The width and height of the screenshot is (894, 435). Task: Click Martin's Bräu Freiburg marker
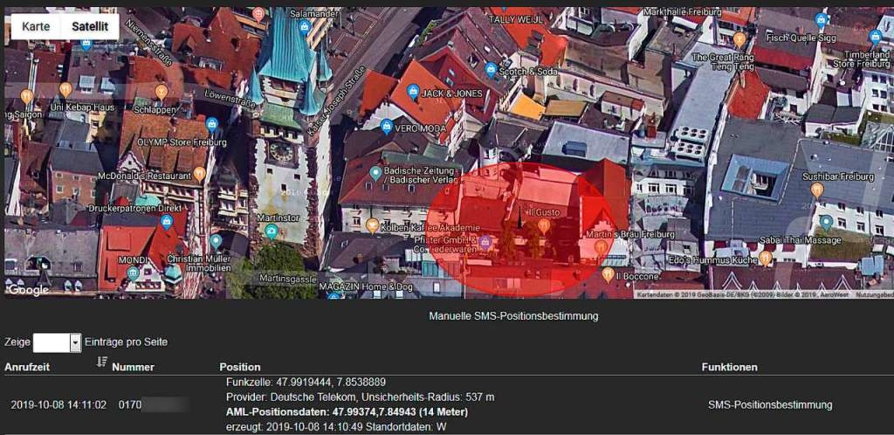[x=600, y=247]
